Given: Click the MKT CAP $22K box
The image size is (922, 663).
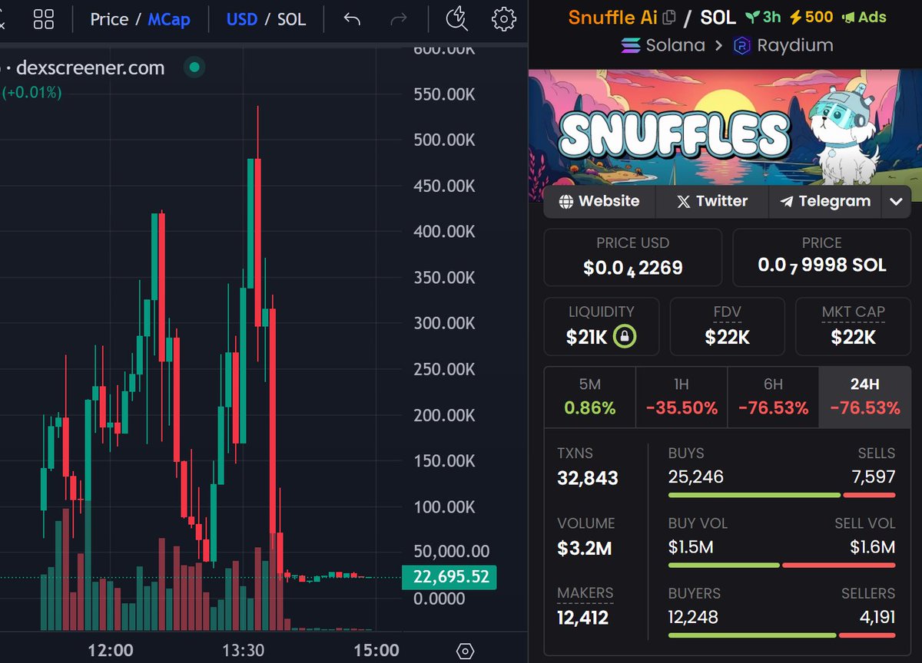Looking at the screenshot, I should [x=853, y=327].
